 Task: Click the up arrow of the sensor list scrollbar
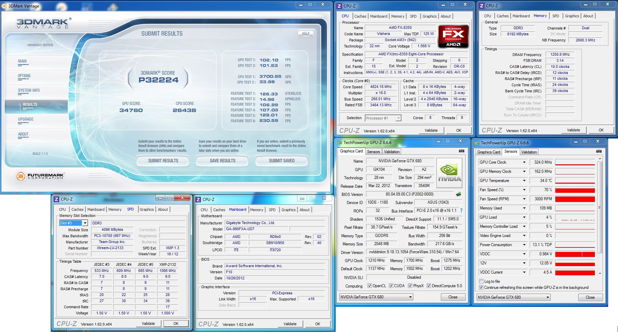coord(599,159)
